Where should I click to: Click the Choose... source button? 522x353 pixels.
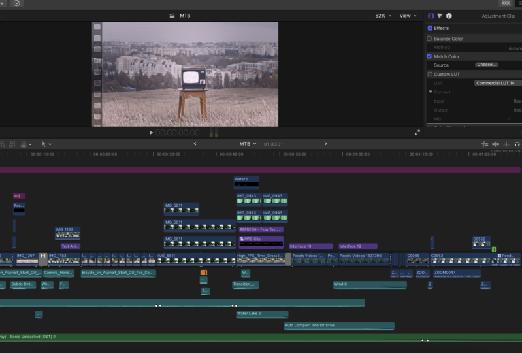click(486, 65)
